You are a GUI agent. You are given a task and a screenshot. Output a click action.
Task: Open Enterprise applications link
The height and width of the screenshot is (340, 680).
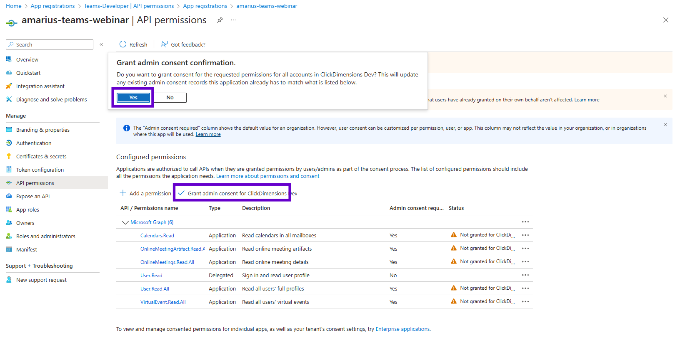point(402,329)
